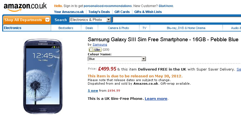The image size is (241, 118).
Task: Expand the Electronics & Photo search category dropdown
Action: point(109,20)
